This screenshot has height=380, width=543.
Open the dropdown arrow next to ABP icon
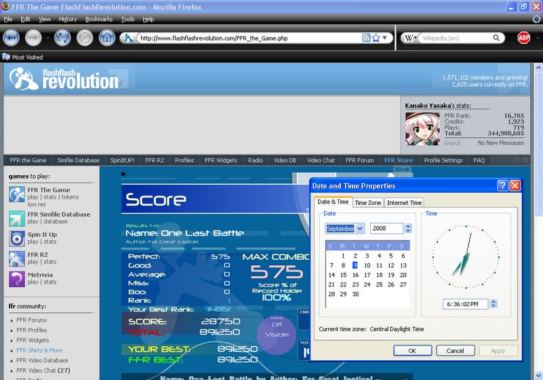pyautogui.click(x=538, y=38)
